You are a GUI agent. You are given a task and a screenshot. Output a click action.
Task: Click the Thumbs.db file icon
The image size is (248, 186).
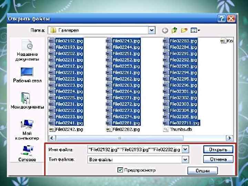point(166,130)
